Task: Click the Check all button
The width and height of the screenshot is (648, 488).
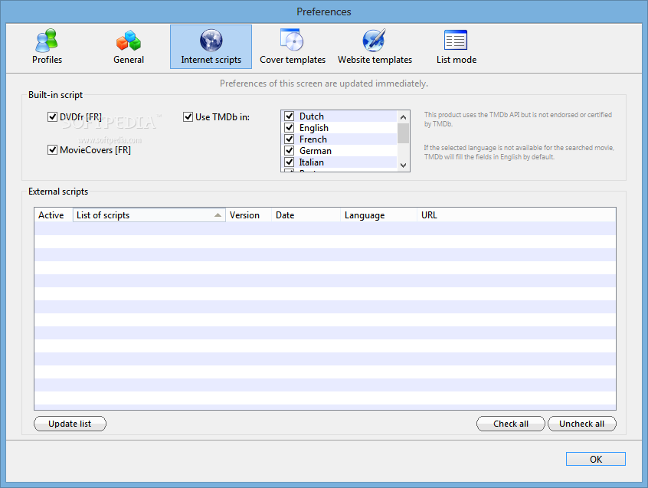Action: (x=511, y=424)
